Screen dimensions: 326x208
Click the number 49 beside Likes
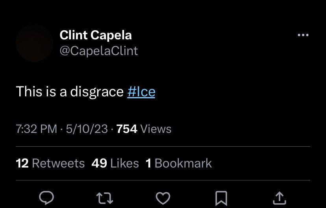pyautogui.click(x=99, y=163)
